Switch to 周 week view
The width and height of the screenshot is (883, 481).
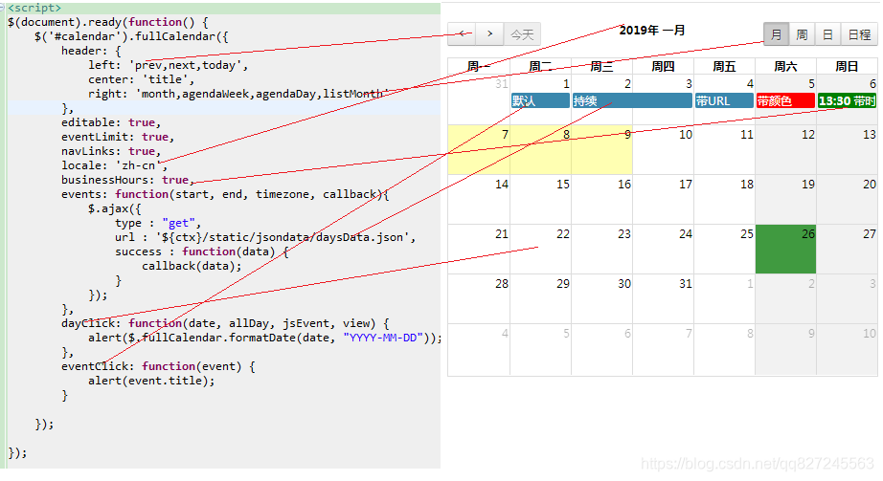pos(802,34)
